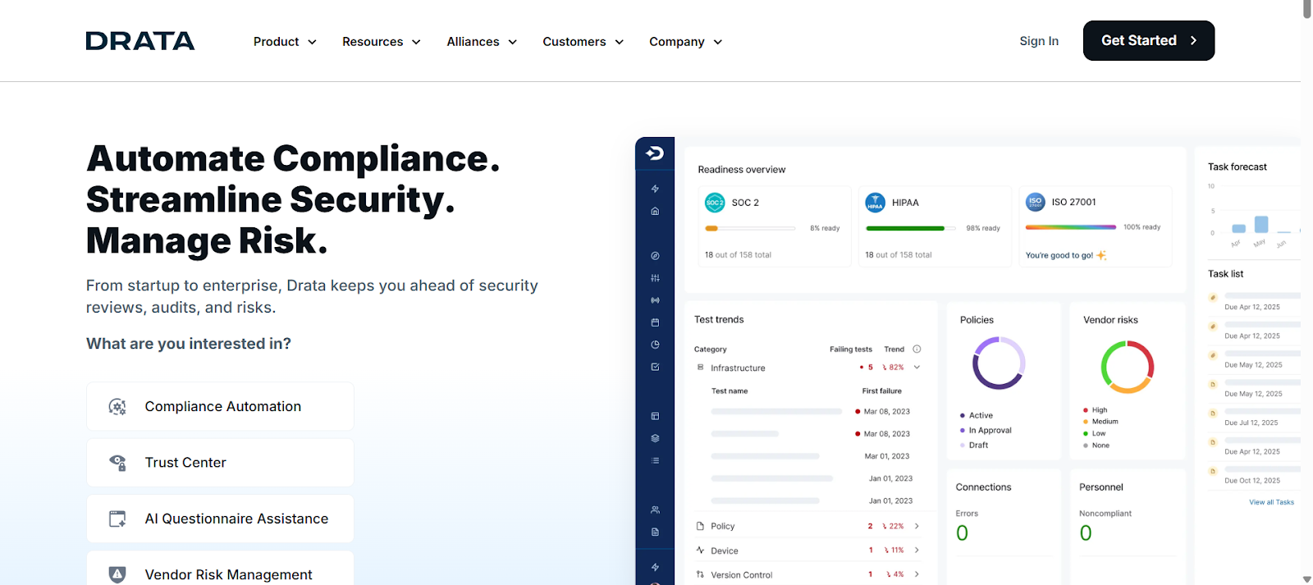Click the "You're good to go!" text
Screen dimensions: 1313x585
click(1059, 255)
